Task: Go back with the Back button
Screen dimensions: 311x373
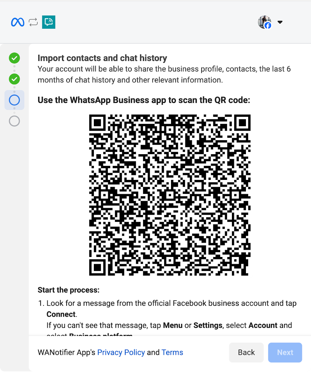Action: coord(246,352)
